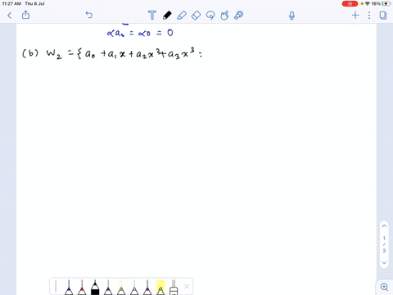This screenshot has width=393, height=295.
Task: Undo the last stroke
Action: click(x=89, y=15)
